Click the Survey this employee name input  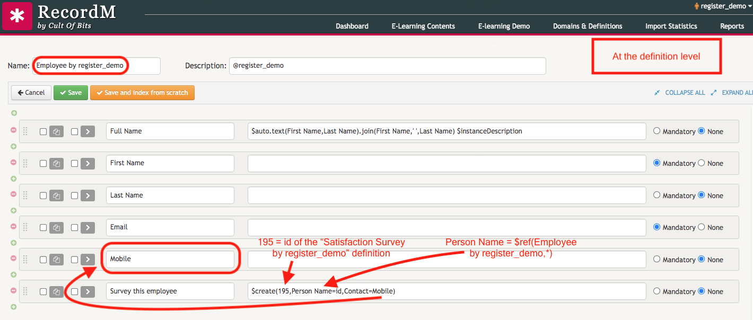[x=170, y=291]
